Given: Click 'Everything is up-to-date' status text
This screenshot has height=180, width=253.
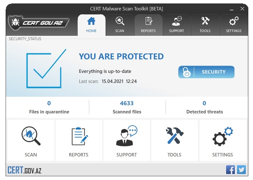Looking at the screenshot, I should coord(105,71).
